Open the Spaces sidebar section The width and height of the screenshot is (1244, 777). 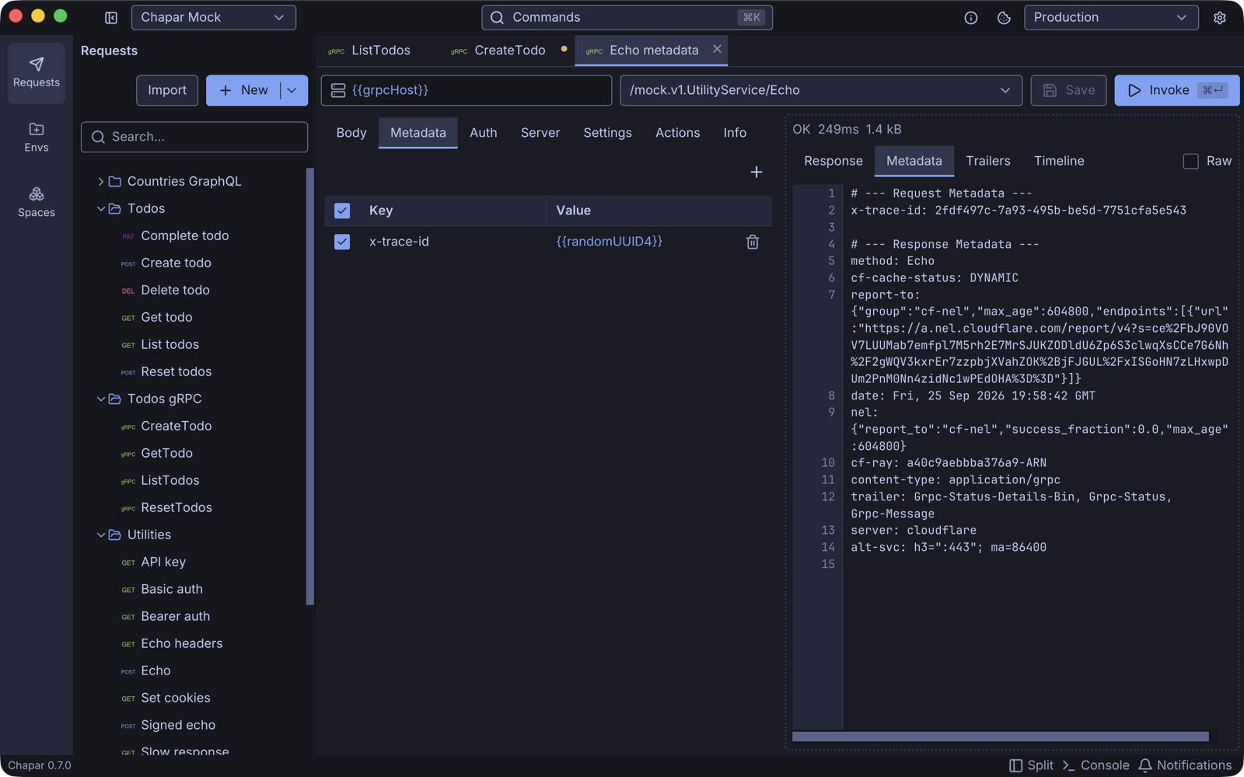click(x=37, y=202)
